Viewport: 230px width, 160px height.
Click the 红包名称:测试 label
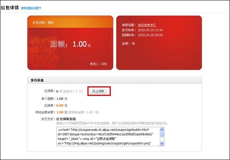(x=43, y=23)
